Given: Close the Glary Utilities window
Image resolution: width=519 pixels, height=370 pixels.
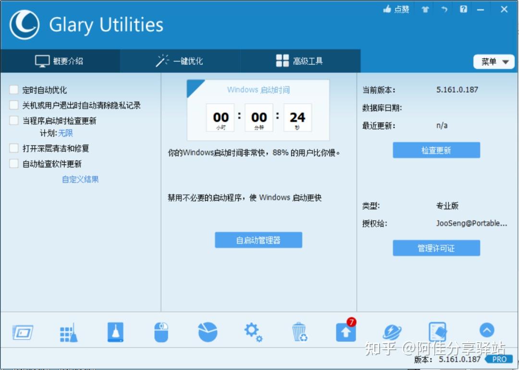Looking at the screenshot, I should click(x=504, y=9).
